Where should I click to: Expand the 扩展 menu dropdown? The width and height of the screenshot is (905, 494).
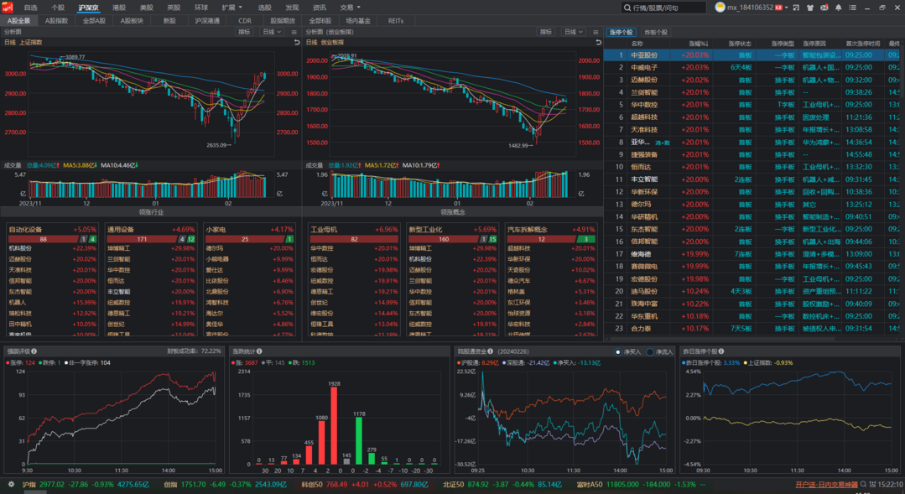pos(232,8)
